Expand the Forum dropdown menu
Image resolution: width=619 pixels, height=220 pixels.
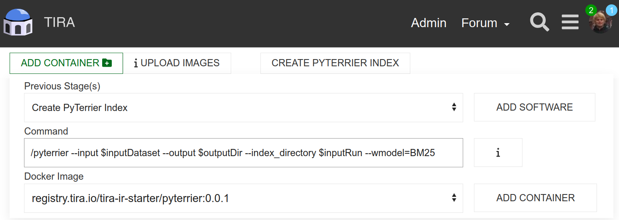point(486,23)
